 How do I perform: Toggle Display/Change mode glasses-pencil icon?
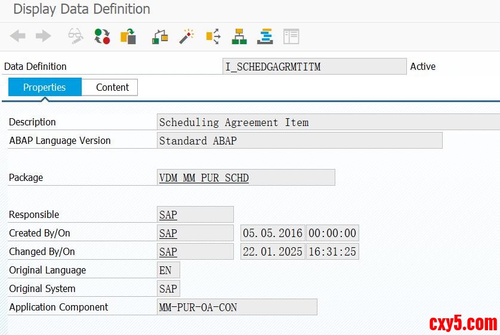click(76, 36)
